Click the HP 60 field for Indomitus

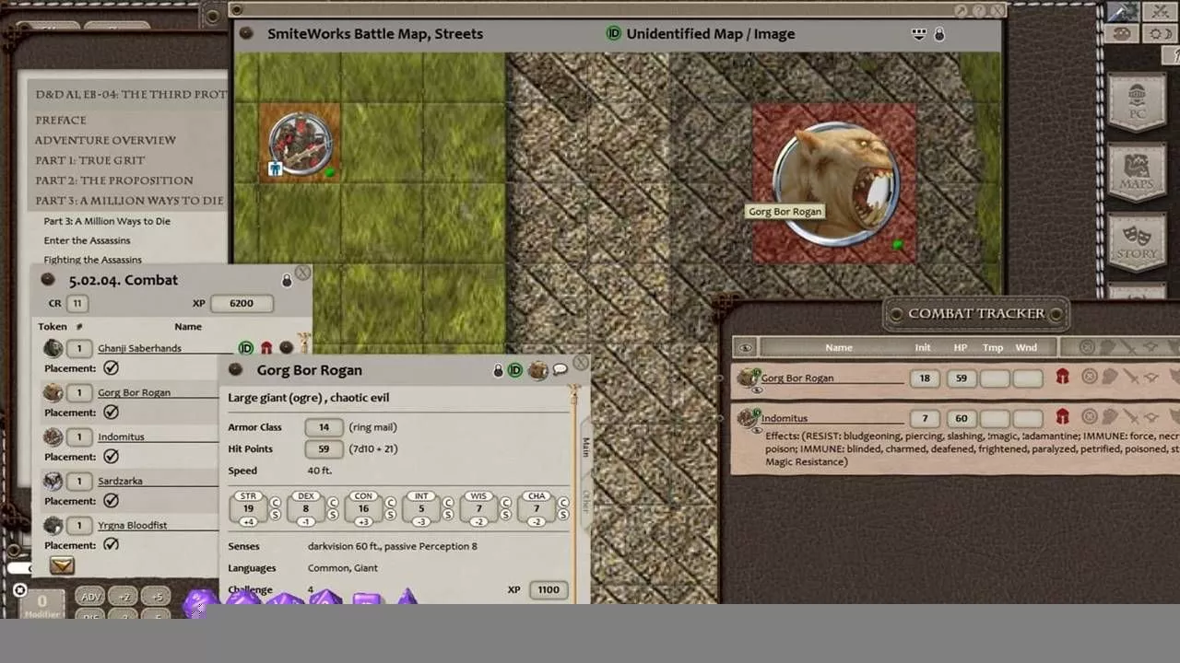point(962,418)
